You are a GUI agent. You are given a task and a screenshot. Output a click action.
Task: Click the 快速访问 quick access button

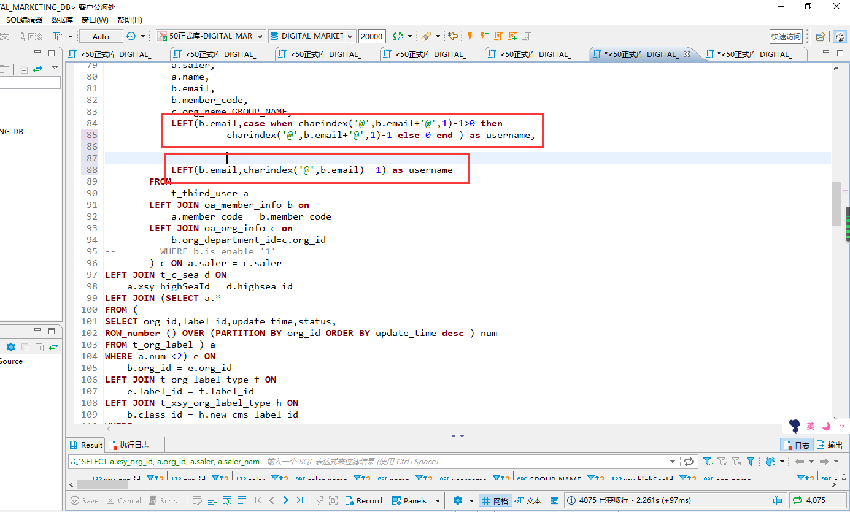point(786,36)
